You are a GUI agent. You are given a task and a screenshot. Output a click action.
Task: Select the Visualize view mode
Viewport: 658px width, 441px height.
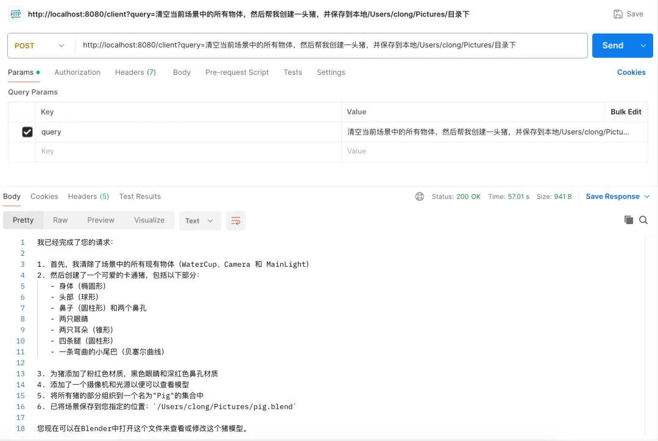coord(149,220)
